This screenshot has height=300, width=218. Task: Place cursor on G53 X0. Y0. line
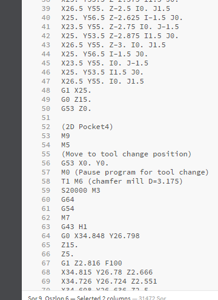85,163
